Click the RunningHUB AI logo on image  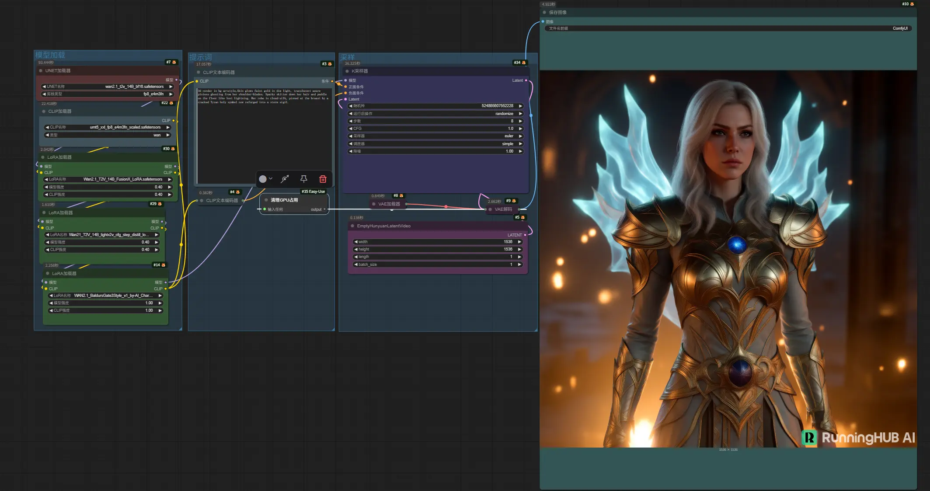coord(858,437)
